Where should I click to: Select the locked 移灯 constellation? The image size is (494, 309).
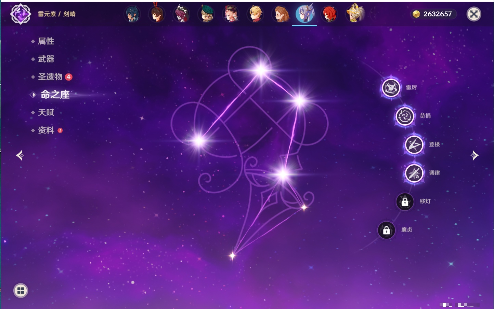[x=405, y=202]
